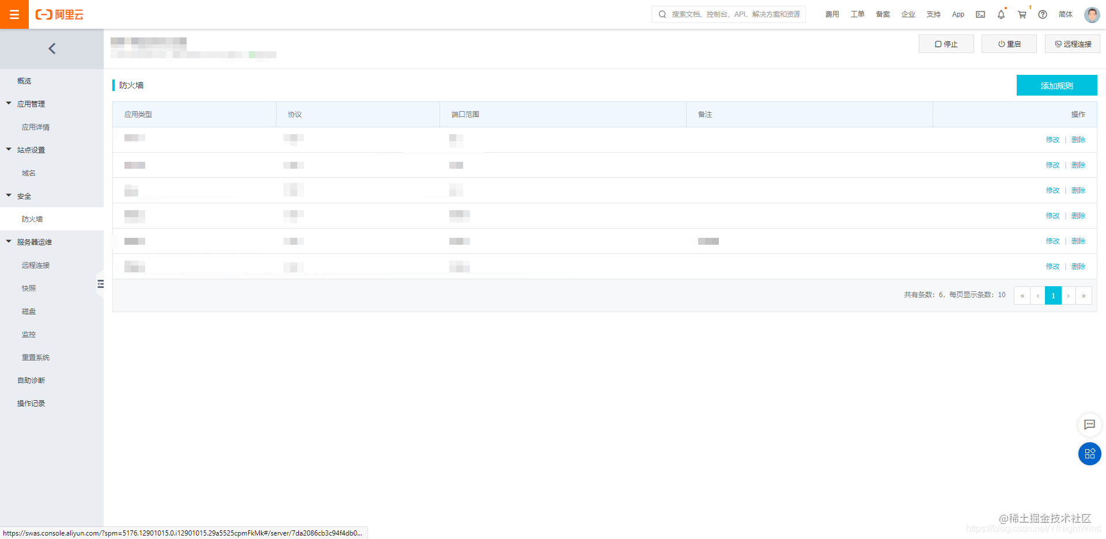
Task: Go to previous page with ‹ button
Action: click(x=1037, y=295)
